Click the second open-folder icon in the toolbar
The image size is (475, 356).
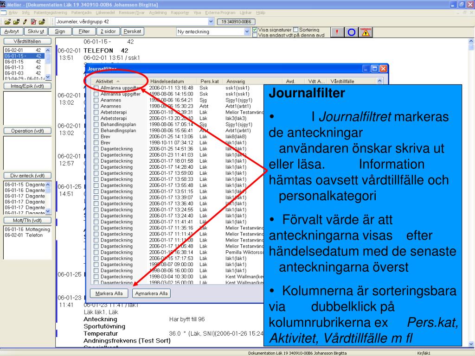[x=16, y=22]
